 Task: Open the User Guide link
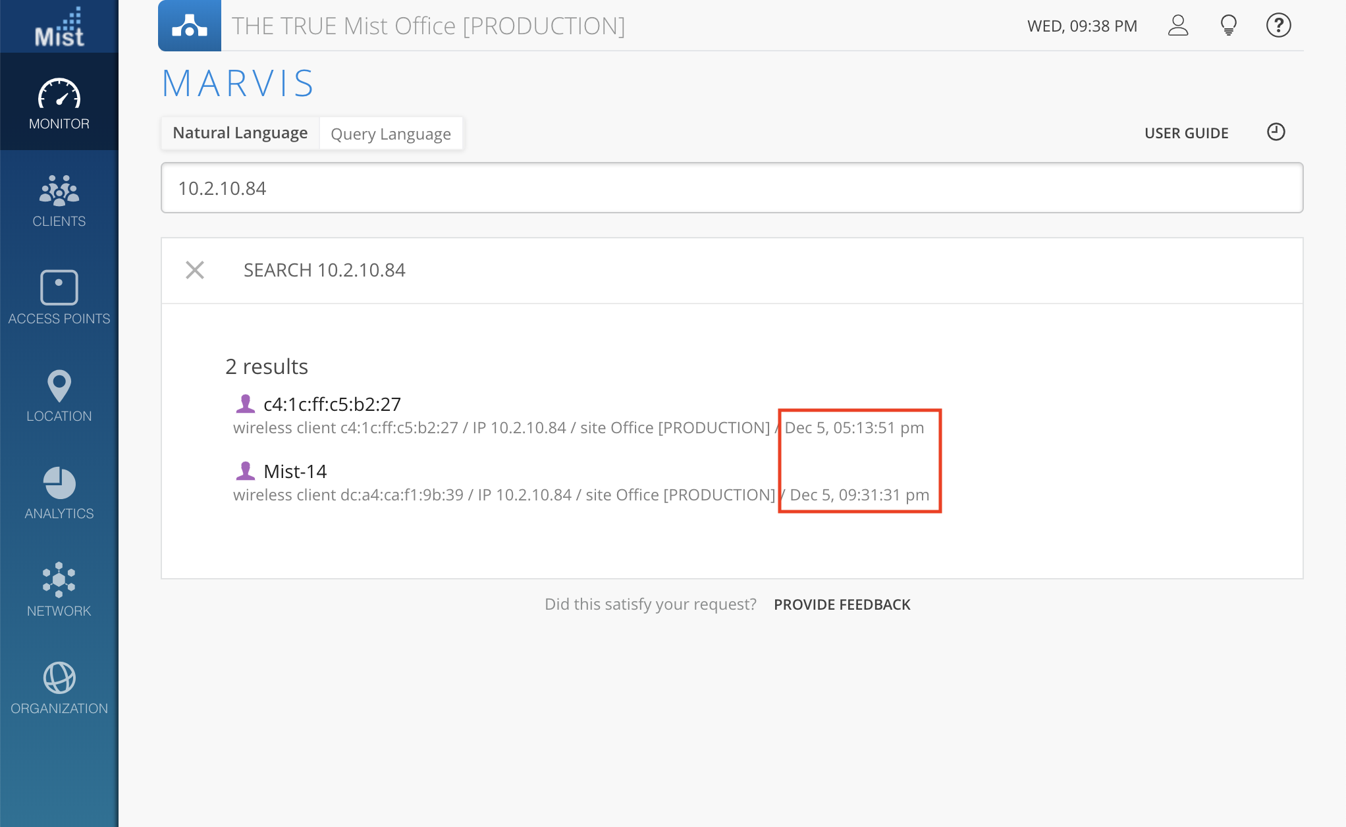(x=1186, y=133)
